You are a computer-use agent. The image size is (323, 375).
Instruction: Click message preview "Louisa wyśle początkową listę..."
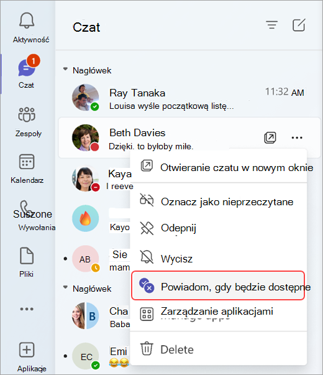pos(171,106)
